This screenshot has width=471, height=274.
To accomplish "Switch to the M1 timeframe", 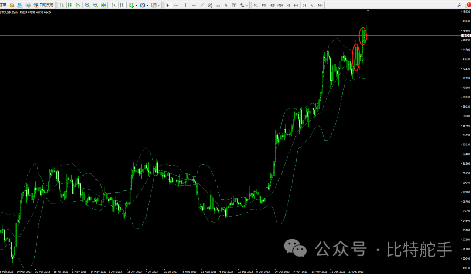I will click(x=256, y=5).
